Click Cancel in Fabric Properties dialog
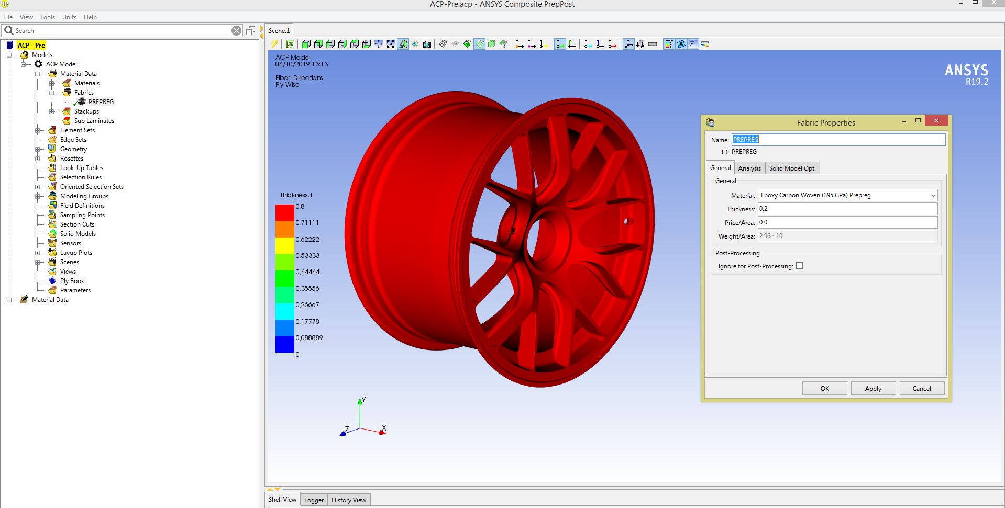 click(x=922, y=388)
